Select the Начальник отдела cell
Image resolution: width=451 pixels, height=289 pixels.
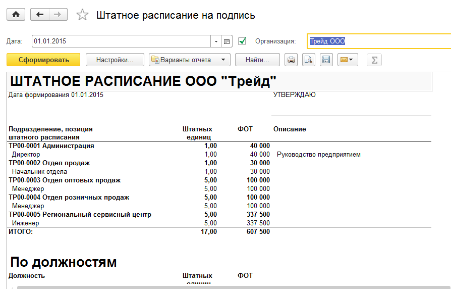pos(39,172)
